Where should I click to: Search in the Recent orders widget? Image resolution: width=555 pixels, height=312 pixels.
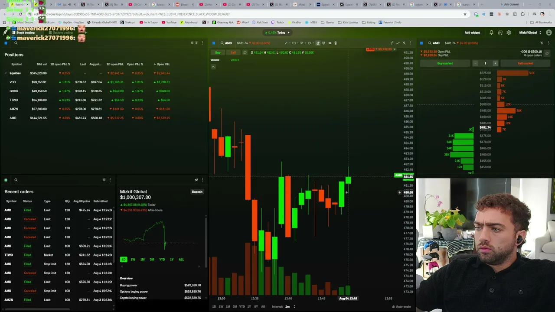pyautogui.click(x=16, y=180)
